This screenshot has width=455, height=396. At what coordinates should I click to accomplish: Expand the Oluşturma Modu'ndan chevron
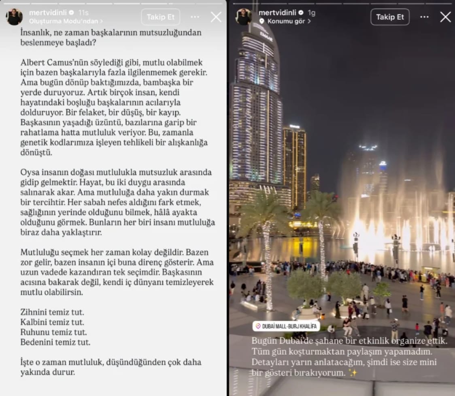click(102, 21)
